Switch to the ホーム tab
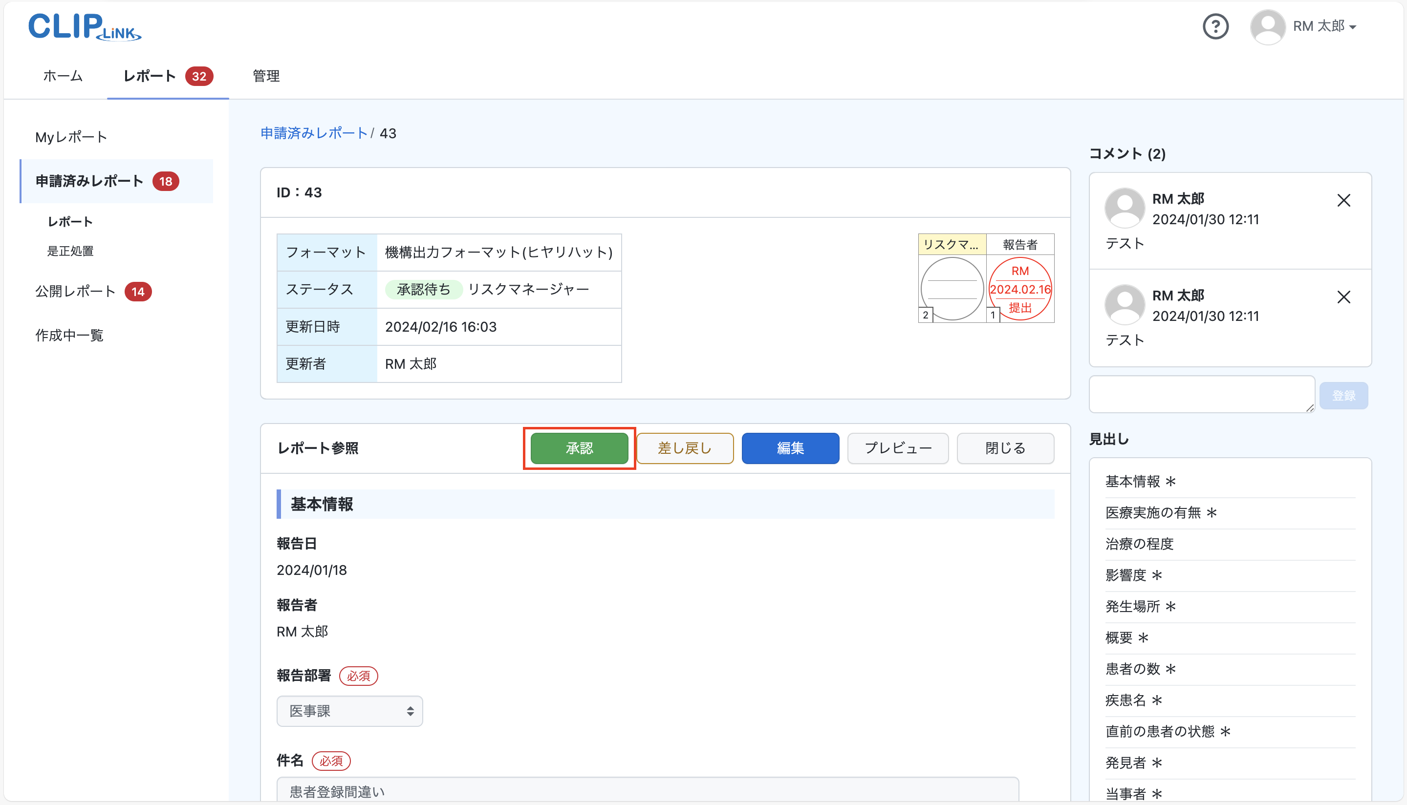Image resolution: width=1407 pixels, height=805 pixels. [x=62, y=76]
